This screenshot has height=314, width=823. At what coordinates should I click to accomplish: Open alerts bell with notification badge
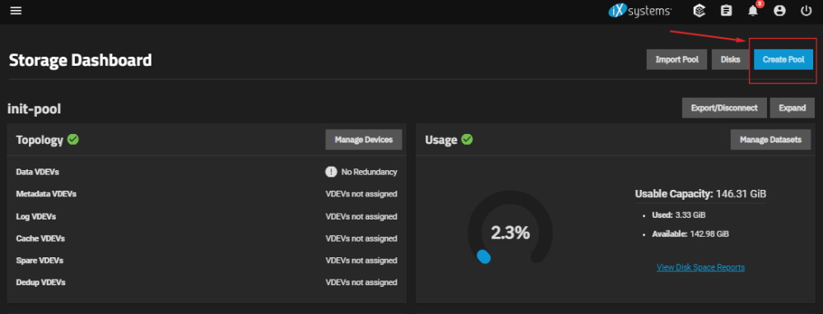click(754, 10)
